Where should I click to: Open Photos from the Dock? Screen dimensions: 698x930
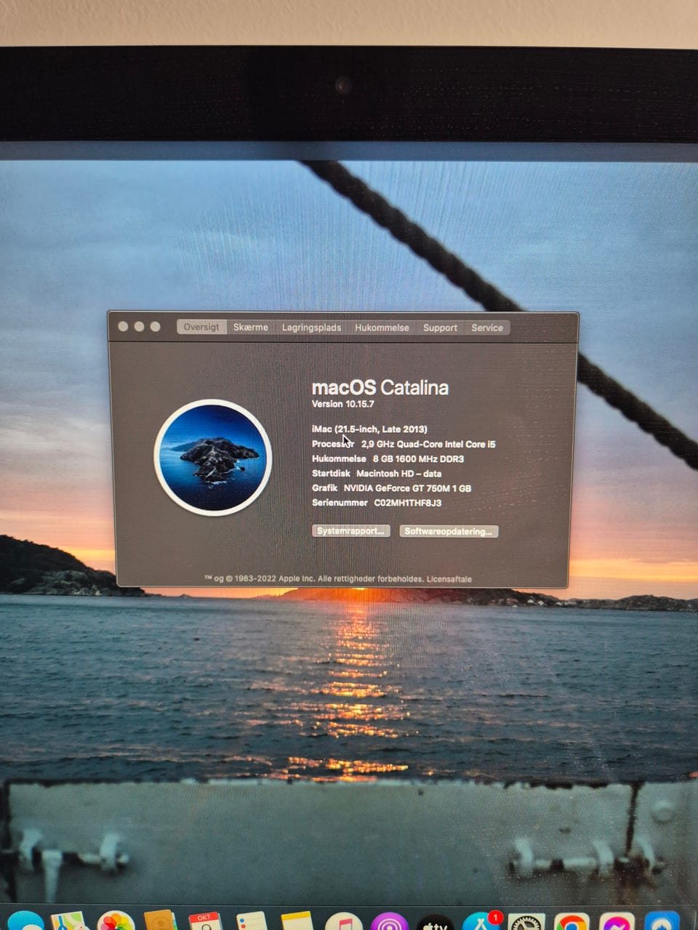(116, 921)
